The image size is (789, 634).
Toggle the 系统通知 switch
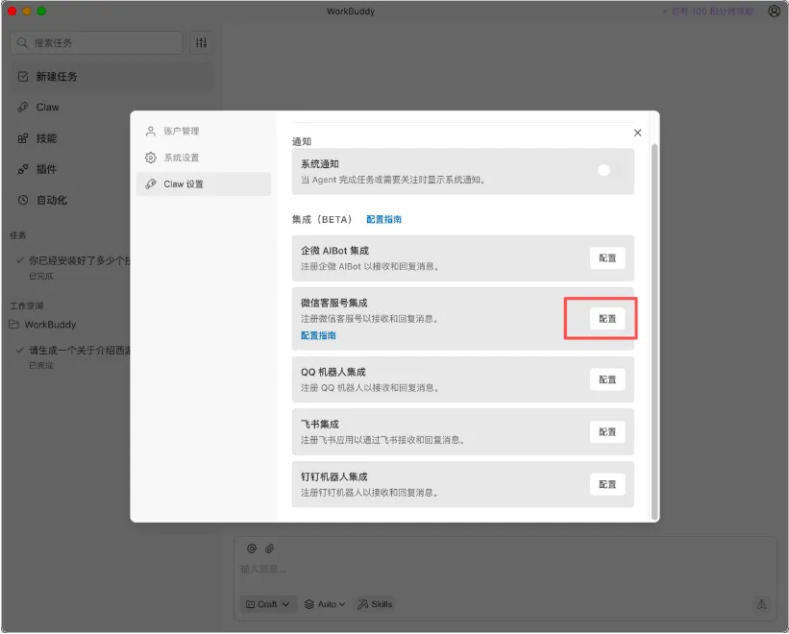click(609, 170)
